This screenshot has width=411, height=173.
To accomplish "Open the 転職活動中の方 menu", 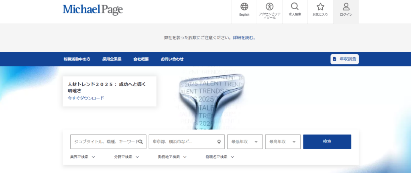I will (77, 59).
